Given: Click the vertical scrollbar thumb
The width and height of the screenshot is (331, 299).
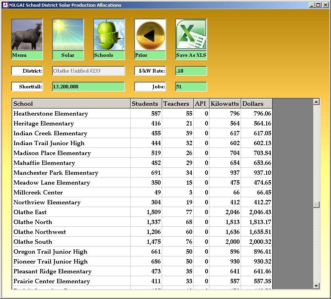Looking at the screenshot, I should (316, 204).
